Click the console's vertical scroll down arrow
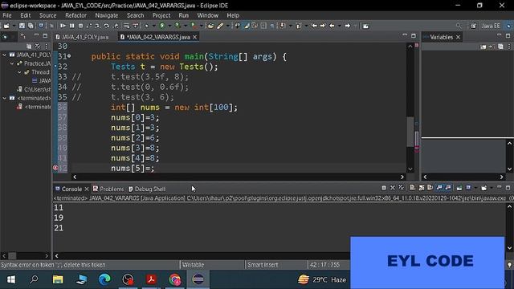 [x=509, y=248]
